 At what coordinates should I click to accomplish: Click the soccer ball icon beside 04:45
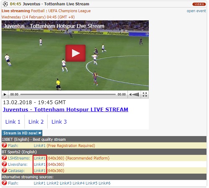(5, 4)
